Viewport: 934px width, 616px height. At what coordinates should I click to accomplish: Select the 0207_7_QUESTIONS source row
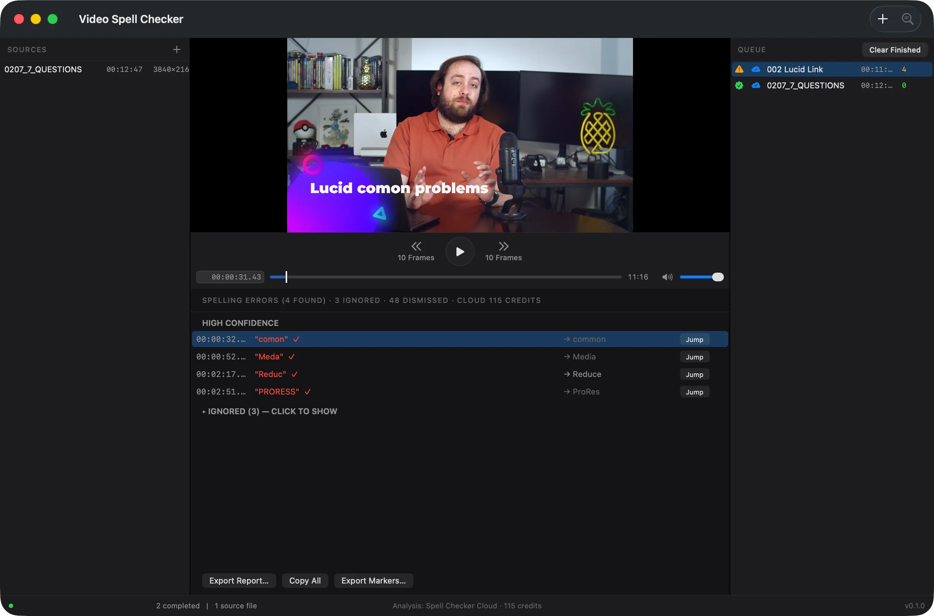tap(94, 70)
